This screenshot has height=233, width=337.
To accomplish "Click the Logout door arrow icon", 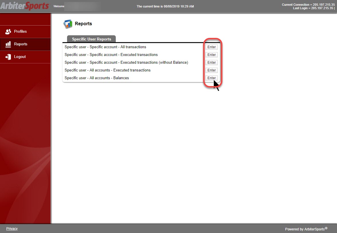I will click(x=8, y=57).
